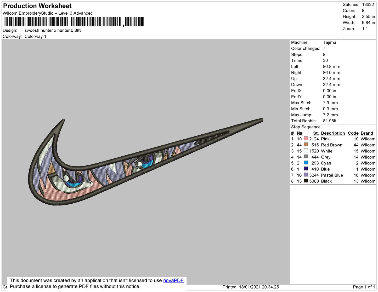This screenshot has height=292, width=378.
Task: Click the Printed date and time footer
Action: (x=251, y=287)
